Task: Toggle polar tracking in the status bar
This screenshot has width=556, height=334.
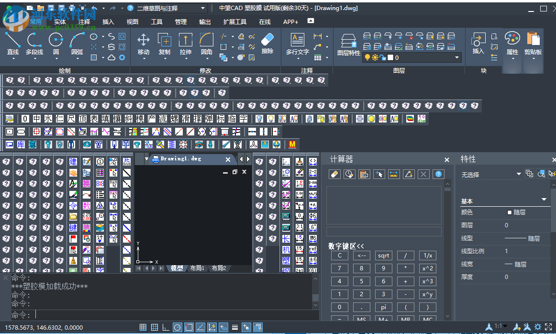Action: tap(178, 327)
